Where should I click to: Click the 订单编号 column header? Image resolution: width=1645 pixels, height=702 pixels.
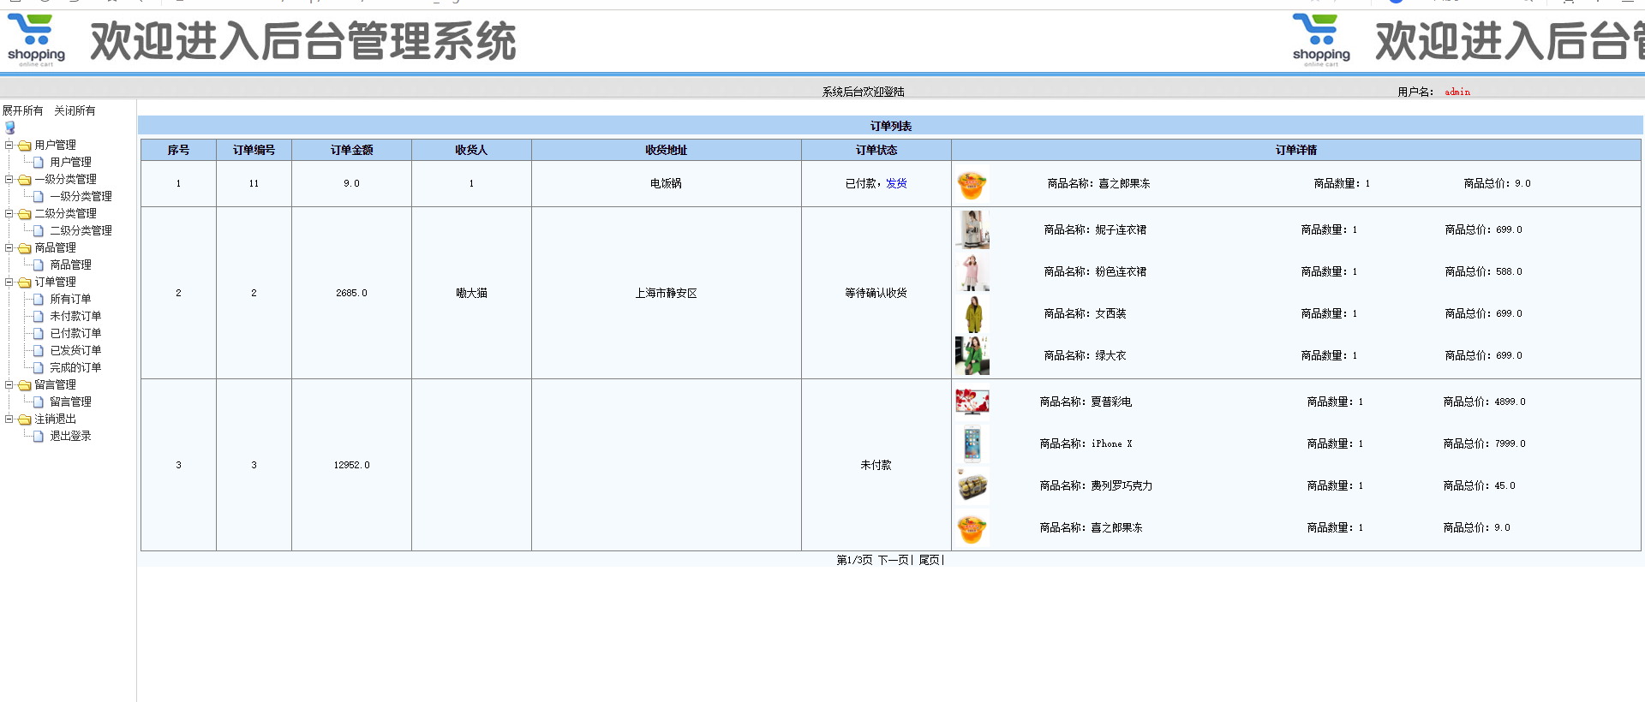(x=254, y=150)
